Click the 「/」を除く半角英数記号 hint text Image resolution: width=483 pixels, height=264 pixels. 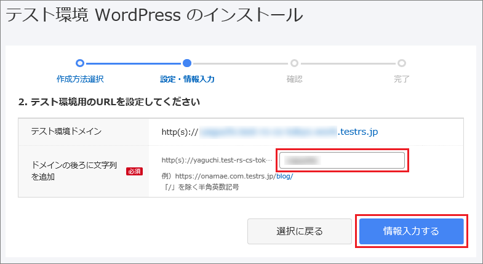pos(202,187)
